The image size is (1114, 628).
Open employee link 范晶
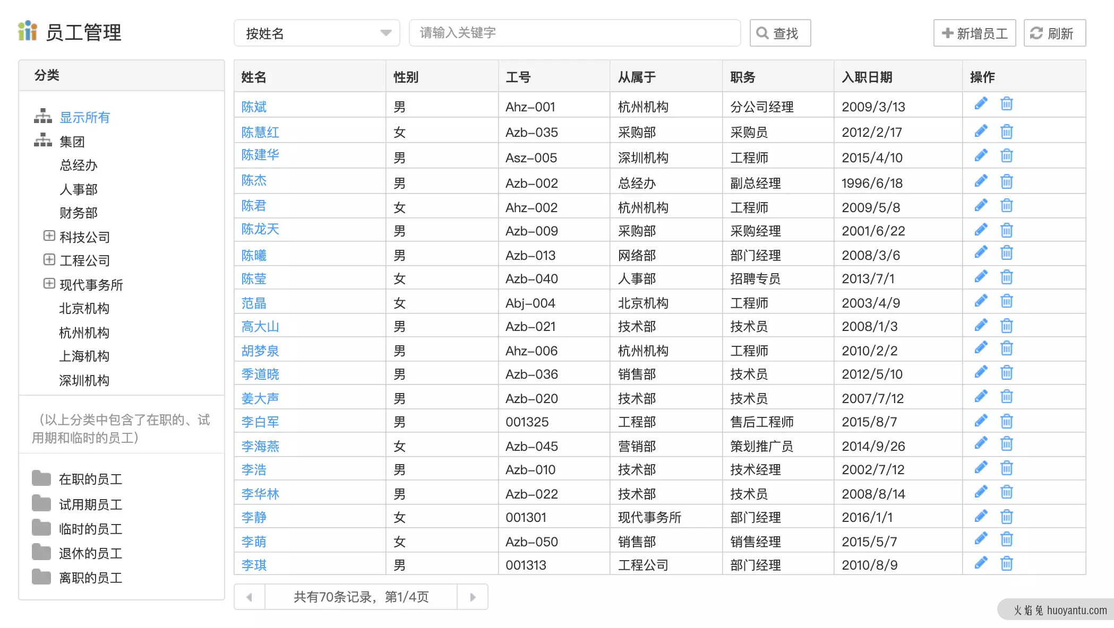[x=254, y=303]
